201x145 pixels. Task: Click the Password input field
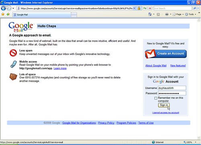pyautogui.click(x=172, y=93)
